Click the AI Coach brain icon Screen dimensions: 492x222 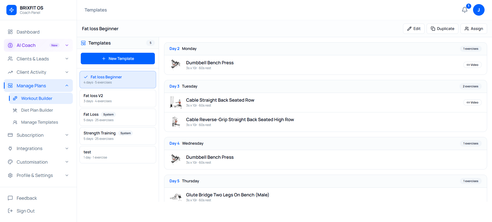coord(10,45)
